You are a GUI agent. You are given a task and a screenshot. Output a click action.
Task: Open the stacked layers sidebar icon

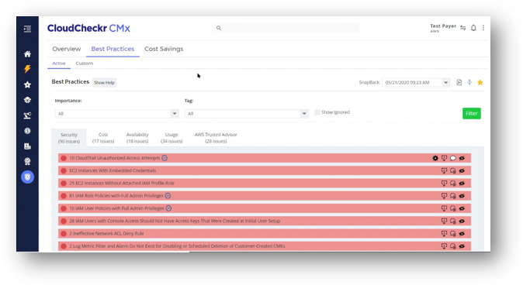tap(27, 100)
